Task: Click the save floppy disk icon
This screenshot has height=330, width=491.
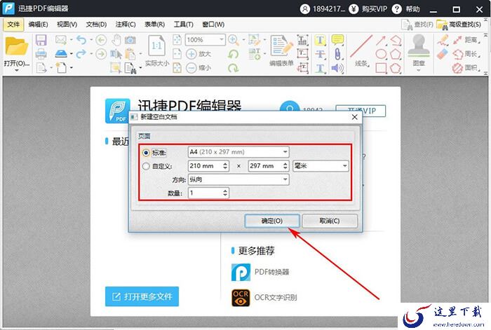Action: coord(41,40)
